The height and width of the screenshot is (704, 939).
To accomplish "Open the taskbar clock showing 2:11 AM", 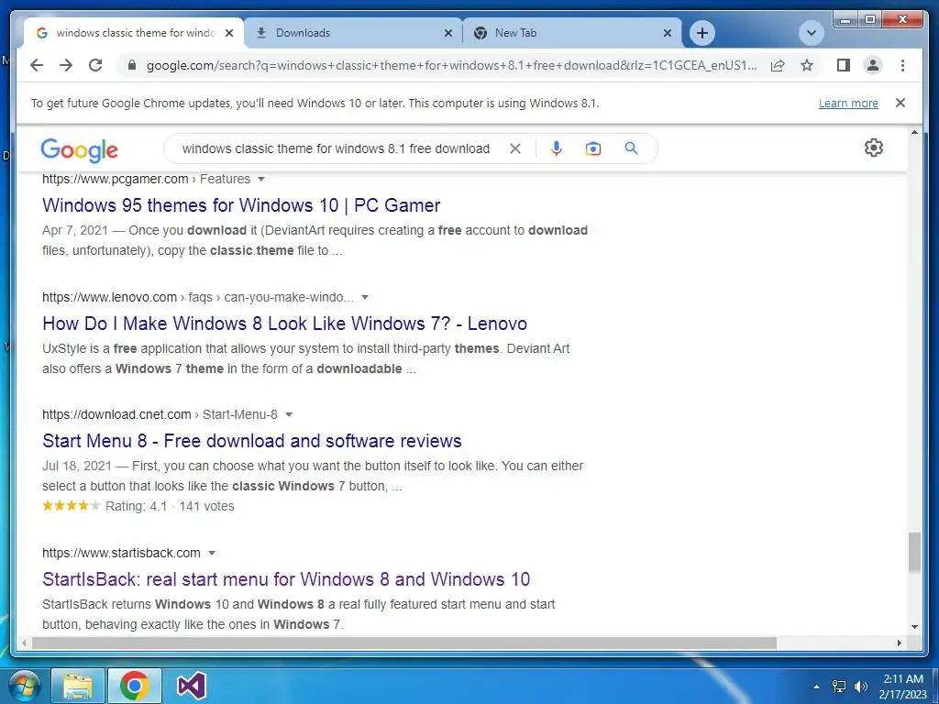I will click(x=902, y=686).
